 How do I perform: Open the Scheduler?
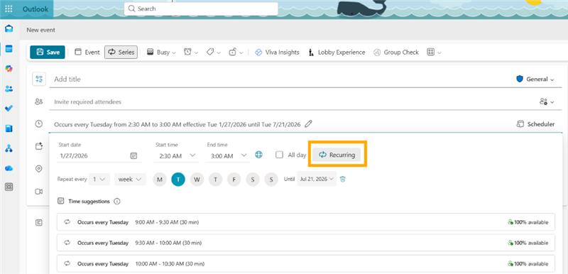pos(535,124)
